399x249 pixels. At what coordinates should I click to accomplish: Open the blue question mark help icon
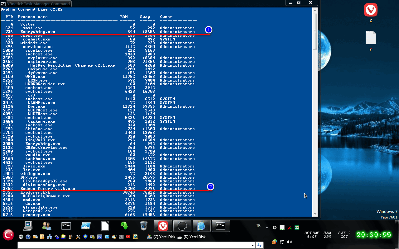28,237
